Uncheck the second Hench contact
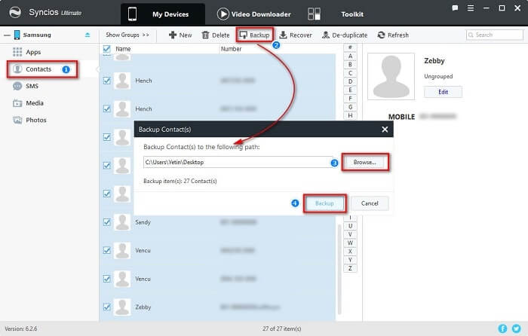The image size is (528, 336). tap(107, 109)
